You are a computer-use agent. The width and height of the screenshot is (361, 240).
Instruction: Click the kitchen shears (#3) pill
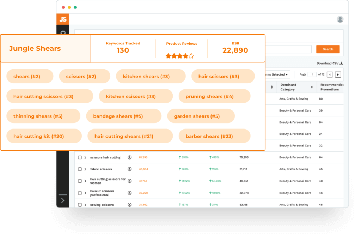point(151,76)
